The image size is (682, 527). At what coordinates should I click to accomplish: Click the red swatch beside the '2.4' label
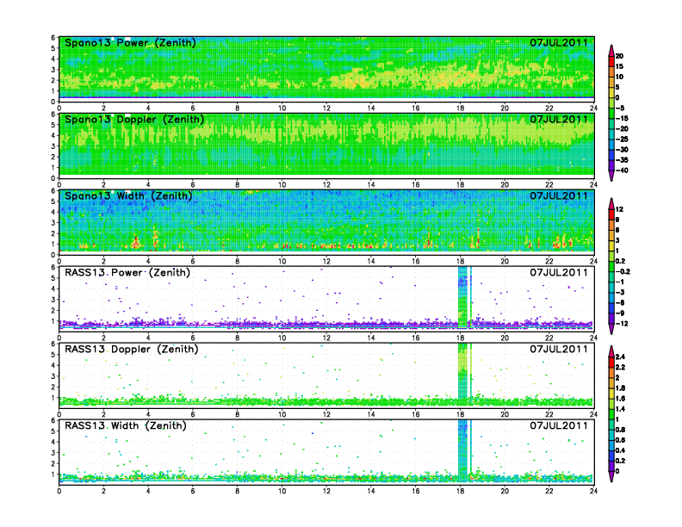pos(611,363)
